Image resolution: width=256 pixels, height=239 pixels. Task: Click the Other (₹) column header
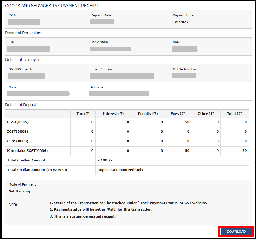206,114
